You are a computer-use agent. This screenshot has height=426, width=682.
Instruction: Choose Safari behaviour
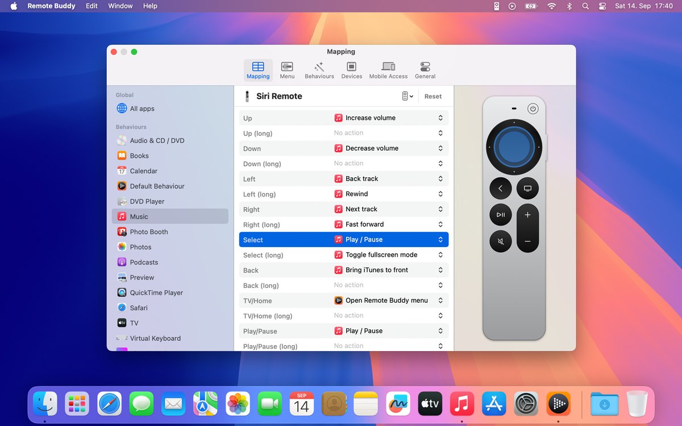click(x=170, y=308)
